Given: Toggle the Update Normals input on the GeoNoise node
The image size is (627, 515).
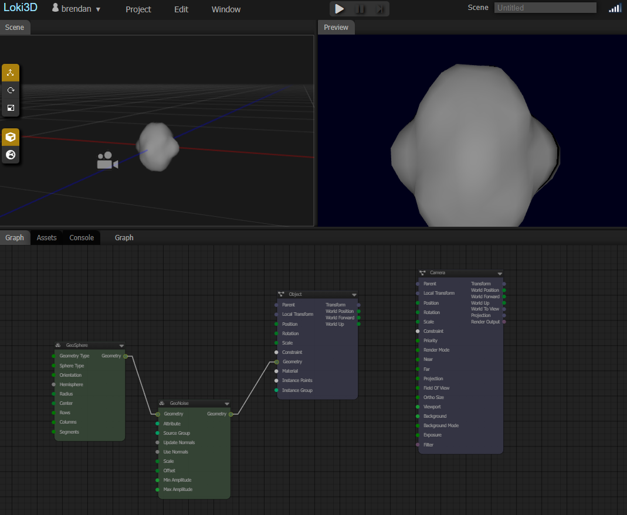Looking at the screenshot, I should [156, 442].
